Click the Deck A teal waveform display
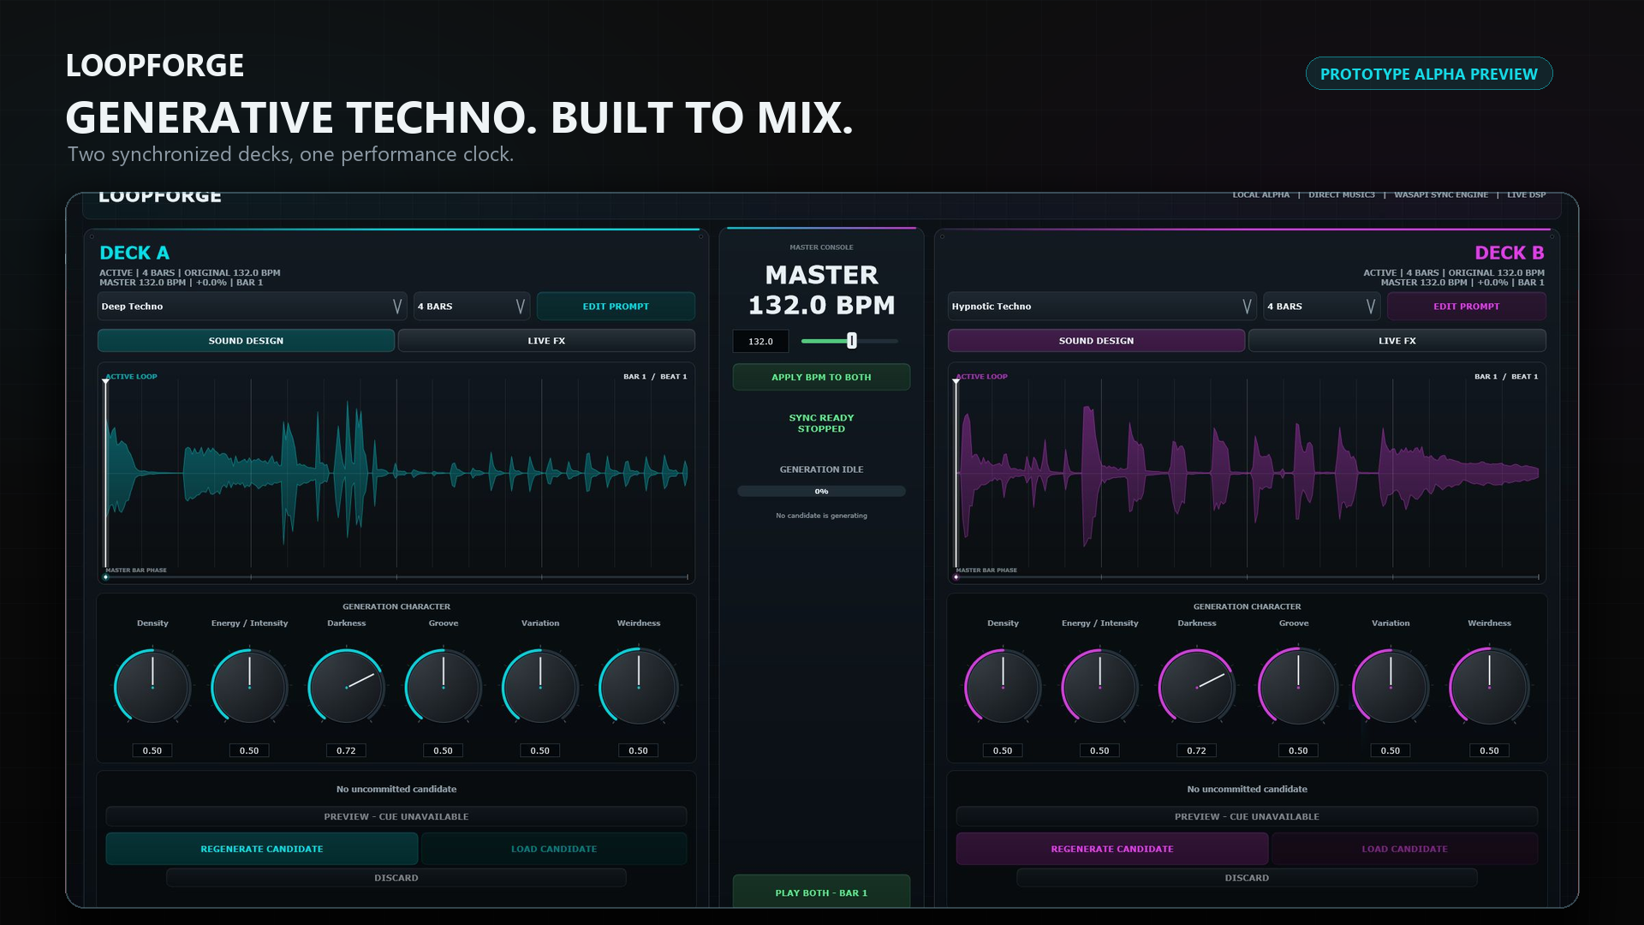Viewport: 1644px width, 925px height. tap(396, 474)
